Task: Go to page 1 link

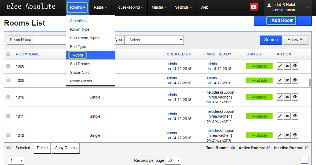Action: 304,160
